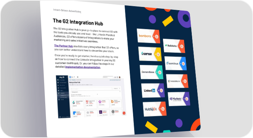Image resolution: width=253 pixels, height=138 pixels.
Task: Select the 6sense partner badge
Action: tap(150, 54)
